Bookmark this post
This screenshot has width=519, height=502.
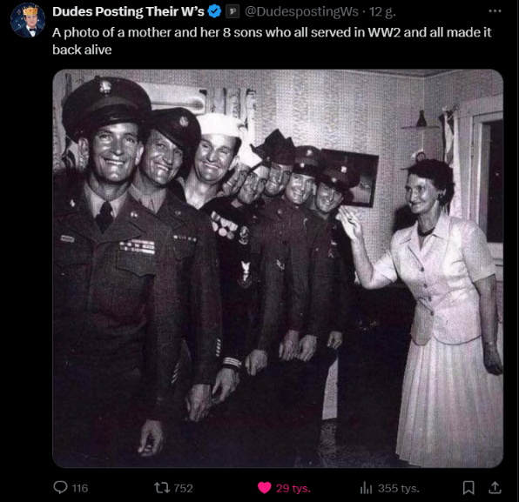468,488
